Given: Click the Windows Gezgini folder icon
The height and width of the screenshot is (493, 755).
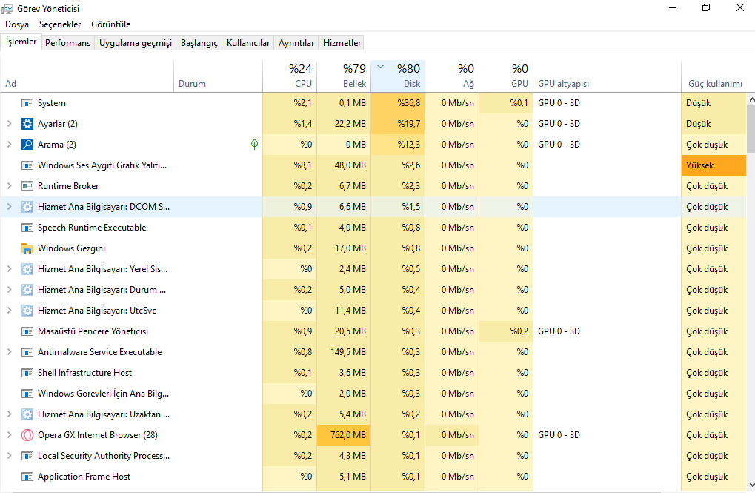Looking at the screenshot, I should 27,248.
